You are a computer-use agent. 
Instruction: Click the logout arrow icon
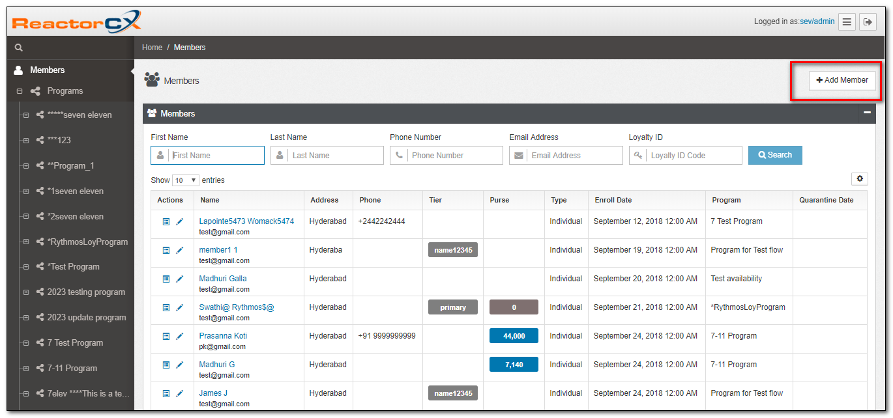[868, 21]
